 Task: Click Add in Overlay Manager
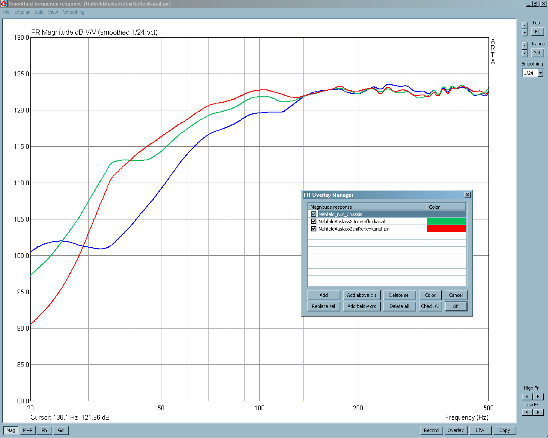pos(324,295)
